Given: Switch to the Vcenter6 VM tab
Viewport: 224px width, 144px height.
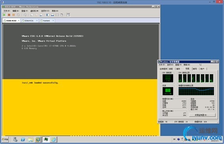Looking at the screenshot, I should (46, 20).
